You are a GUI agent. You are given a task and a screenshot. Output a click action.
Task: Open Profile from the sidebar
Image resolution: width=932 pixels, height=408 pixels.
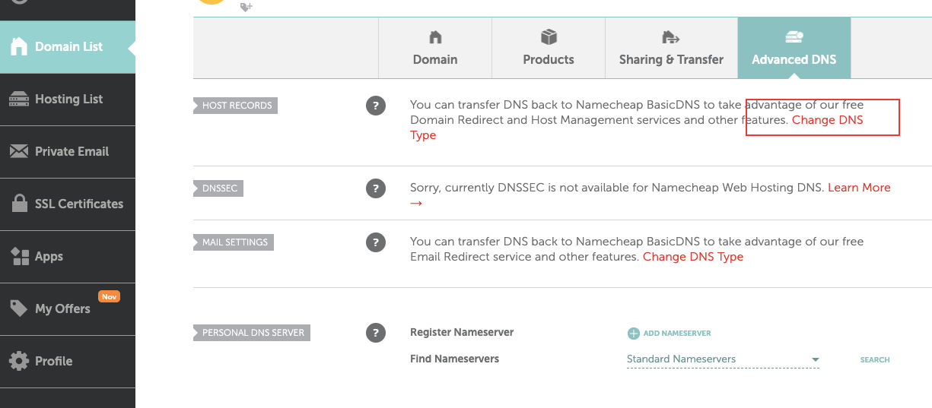(x=68, y=361)
